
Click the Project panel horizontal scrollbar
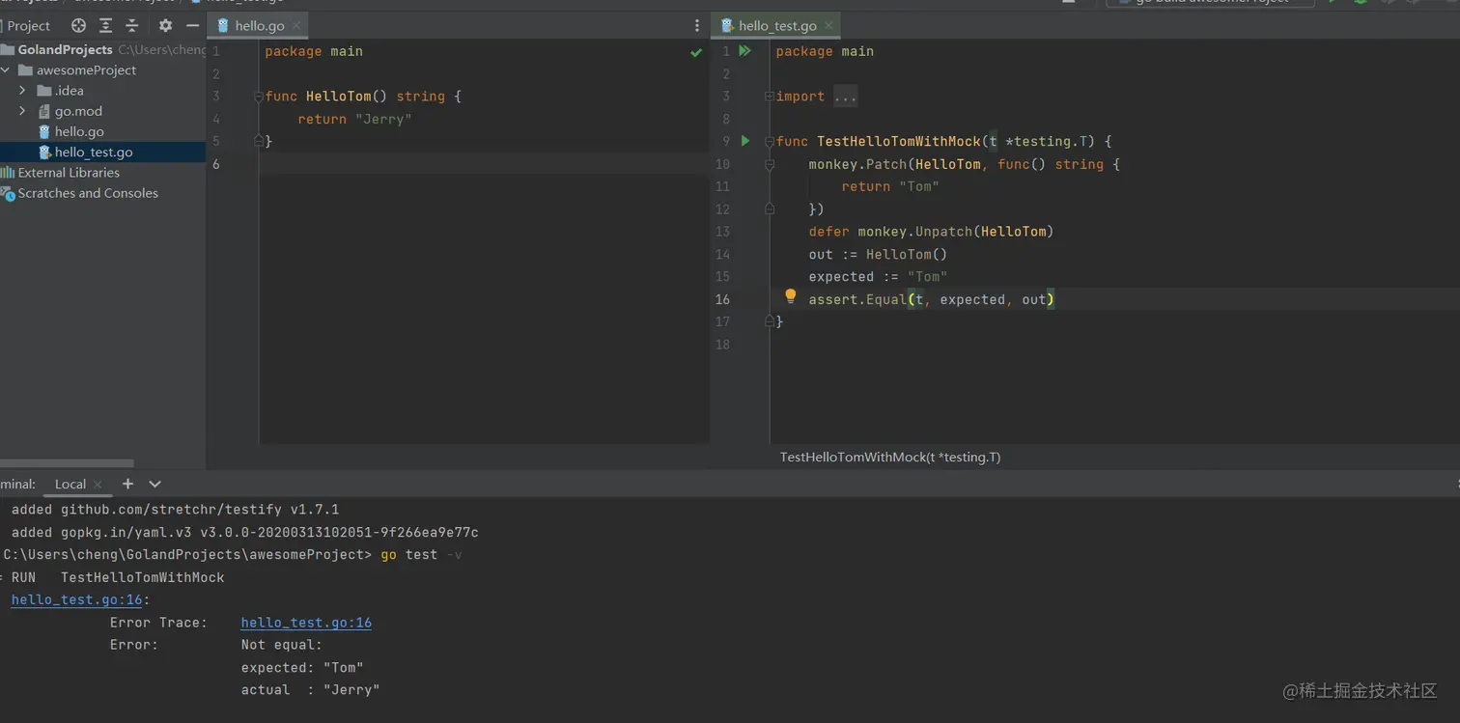click(x=67, y=463)
